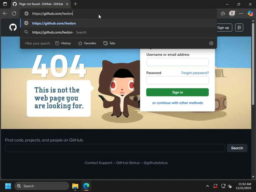Open the @githubstatus link
256x192 pixels.
coord(155,163)
